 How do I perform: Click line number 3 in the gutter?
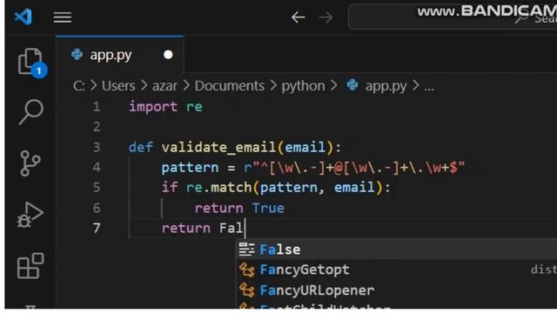97,147
